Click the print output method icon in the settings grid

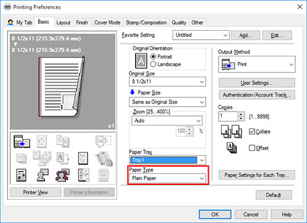(x=21, y=142)
